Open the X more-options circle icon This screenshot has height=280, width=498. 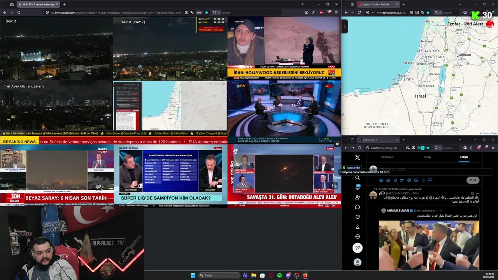pyautogui.click(x=358, y=236)
